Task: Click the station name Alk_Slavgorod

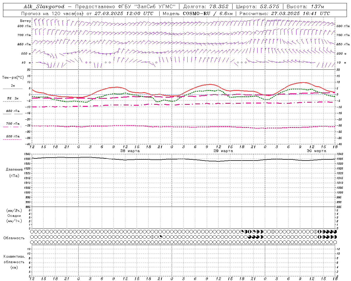Action: click(x=44, y=7)
